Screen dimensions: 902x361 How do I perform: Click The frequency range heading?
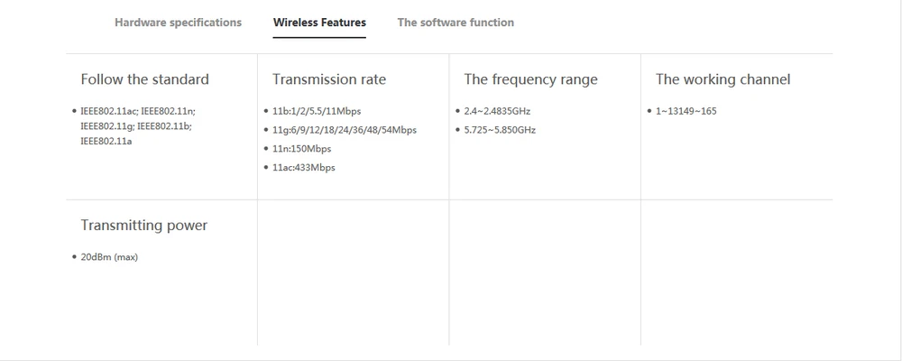click(x=531, y=79)
